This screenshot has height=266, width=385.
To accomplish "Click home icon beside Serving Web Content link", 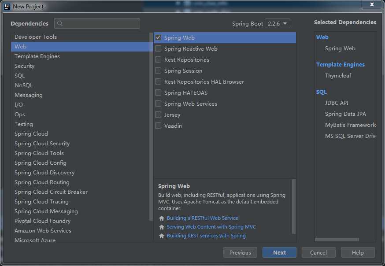I will pyautogui.click(x=161, y=227).
